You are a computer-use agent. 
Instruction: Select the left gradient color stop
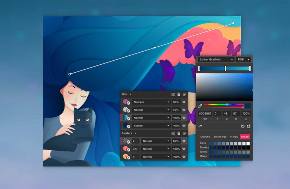coord(199,68)
